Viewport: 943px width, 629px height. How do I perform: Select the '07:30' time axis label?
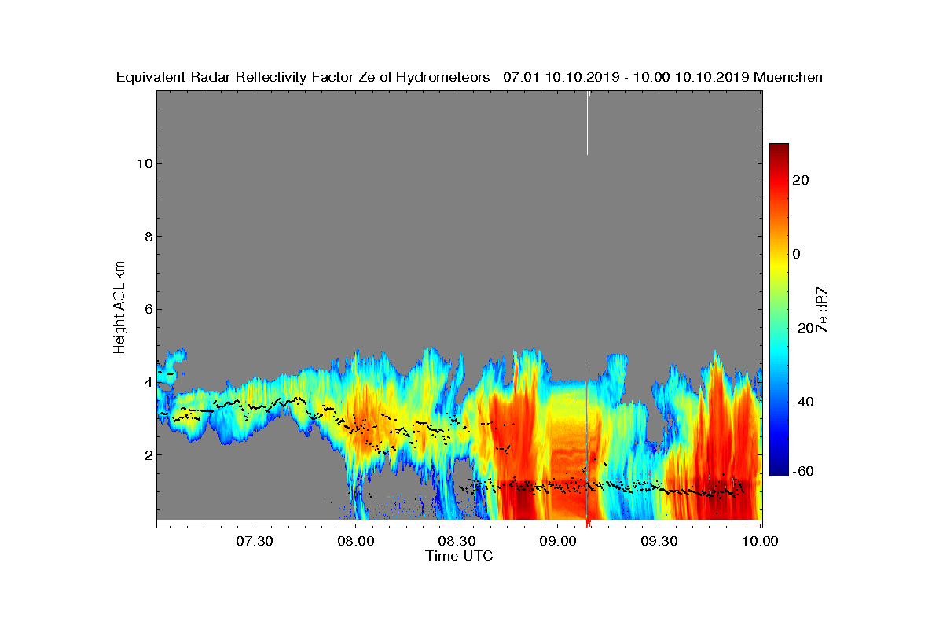point(255,541)
